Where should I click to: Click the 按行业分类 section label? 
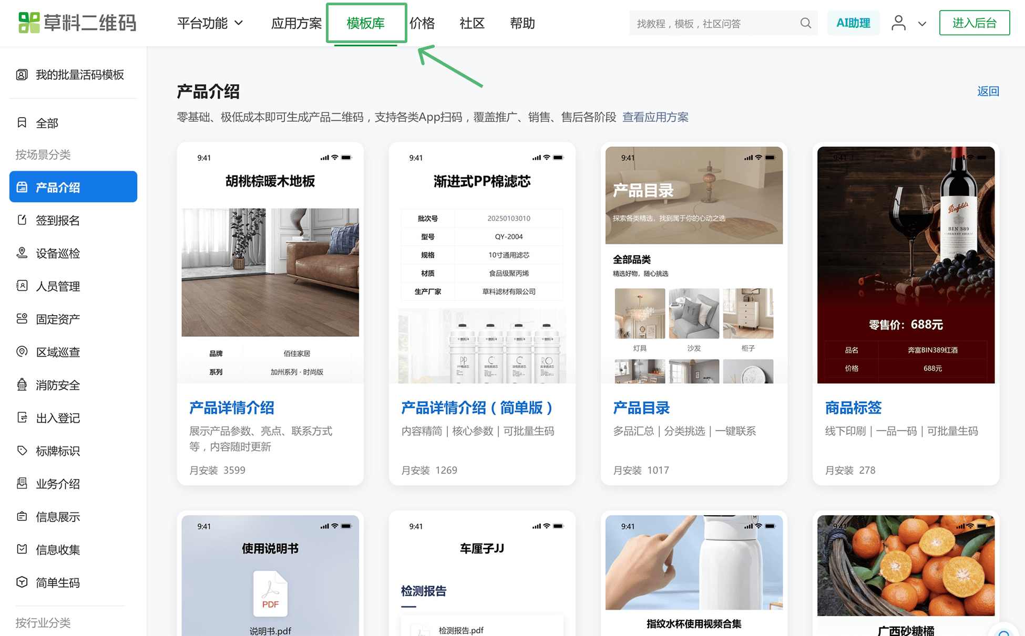(x=43, y=623)
